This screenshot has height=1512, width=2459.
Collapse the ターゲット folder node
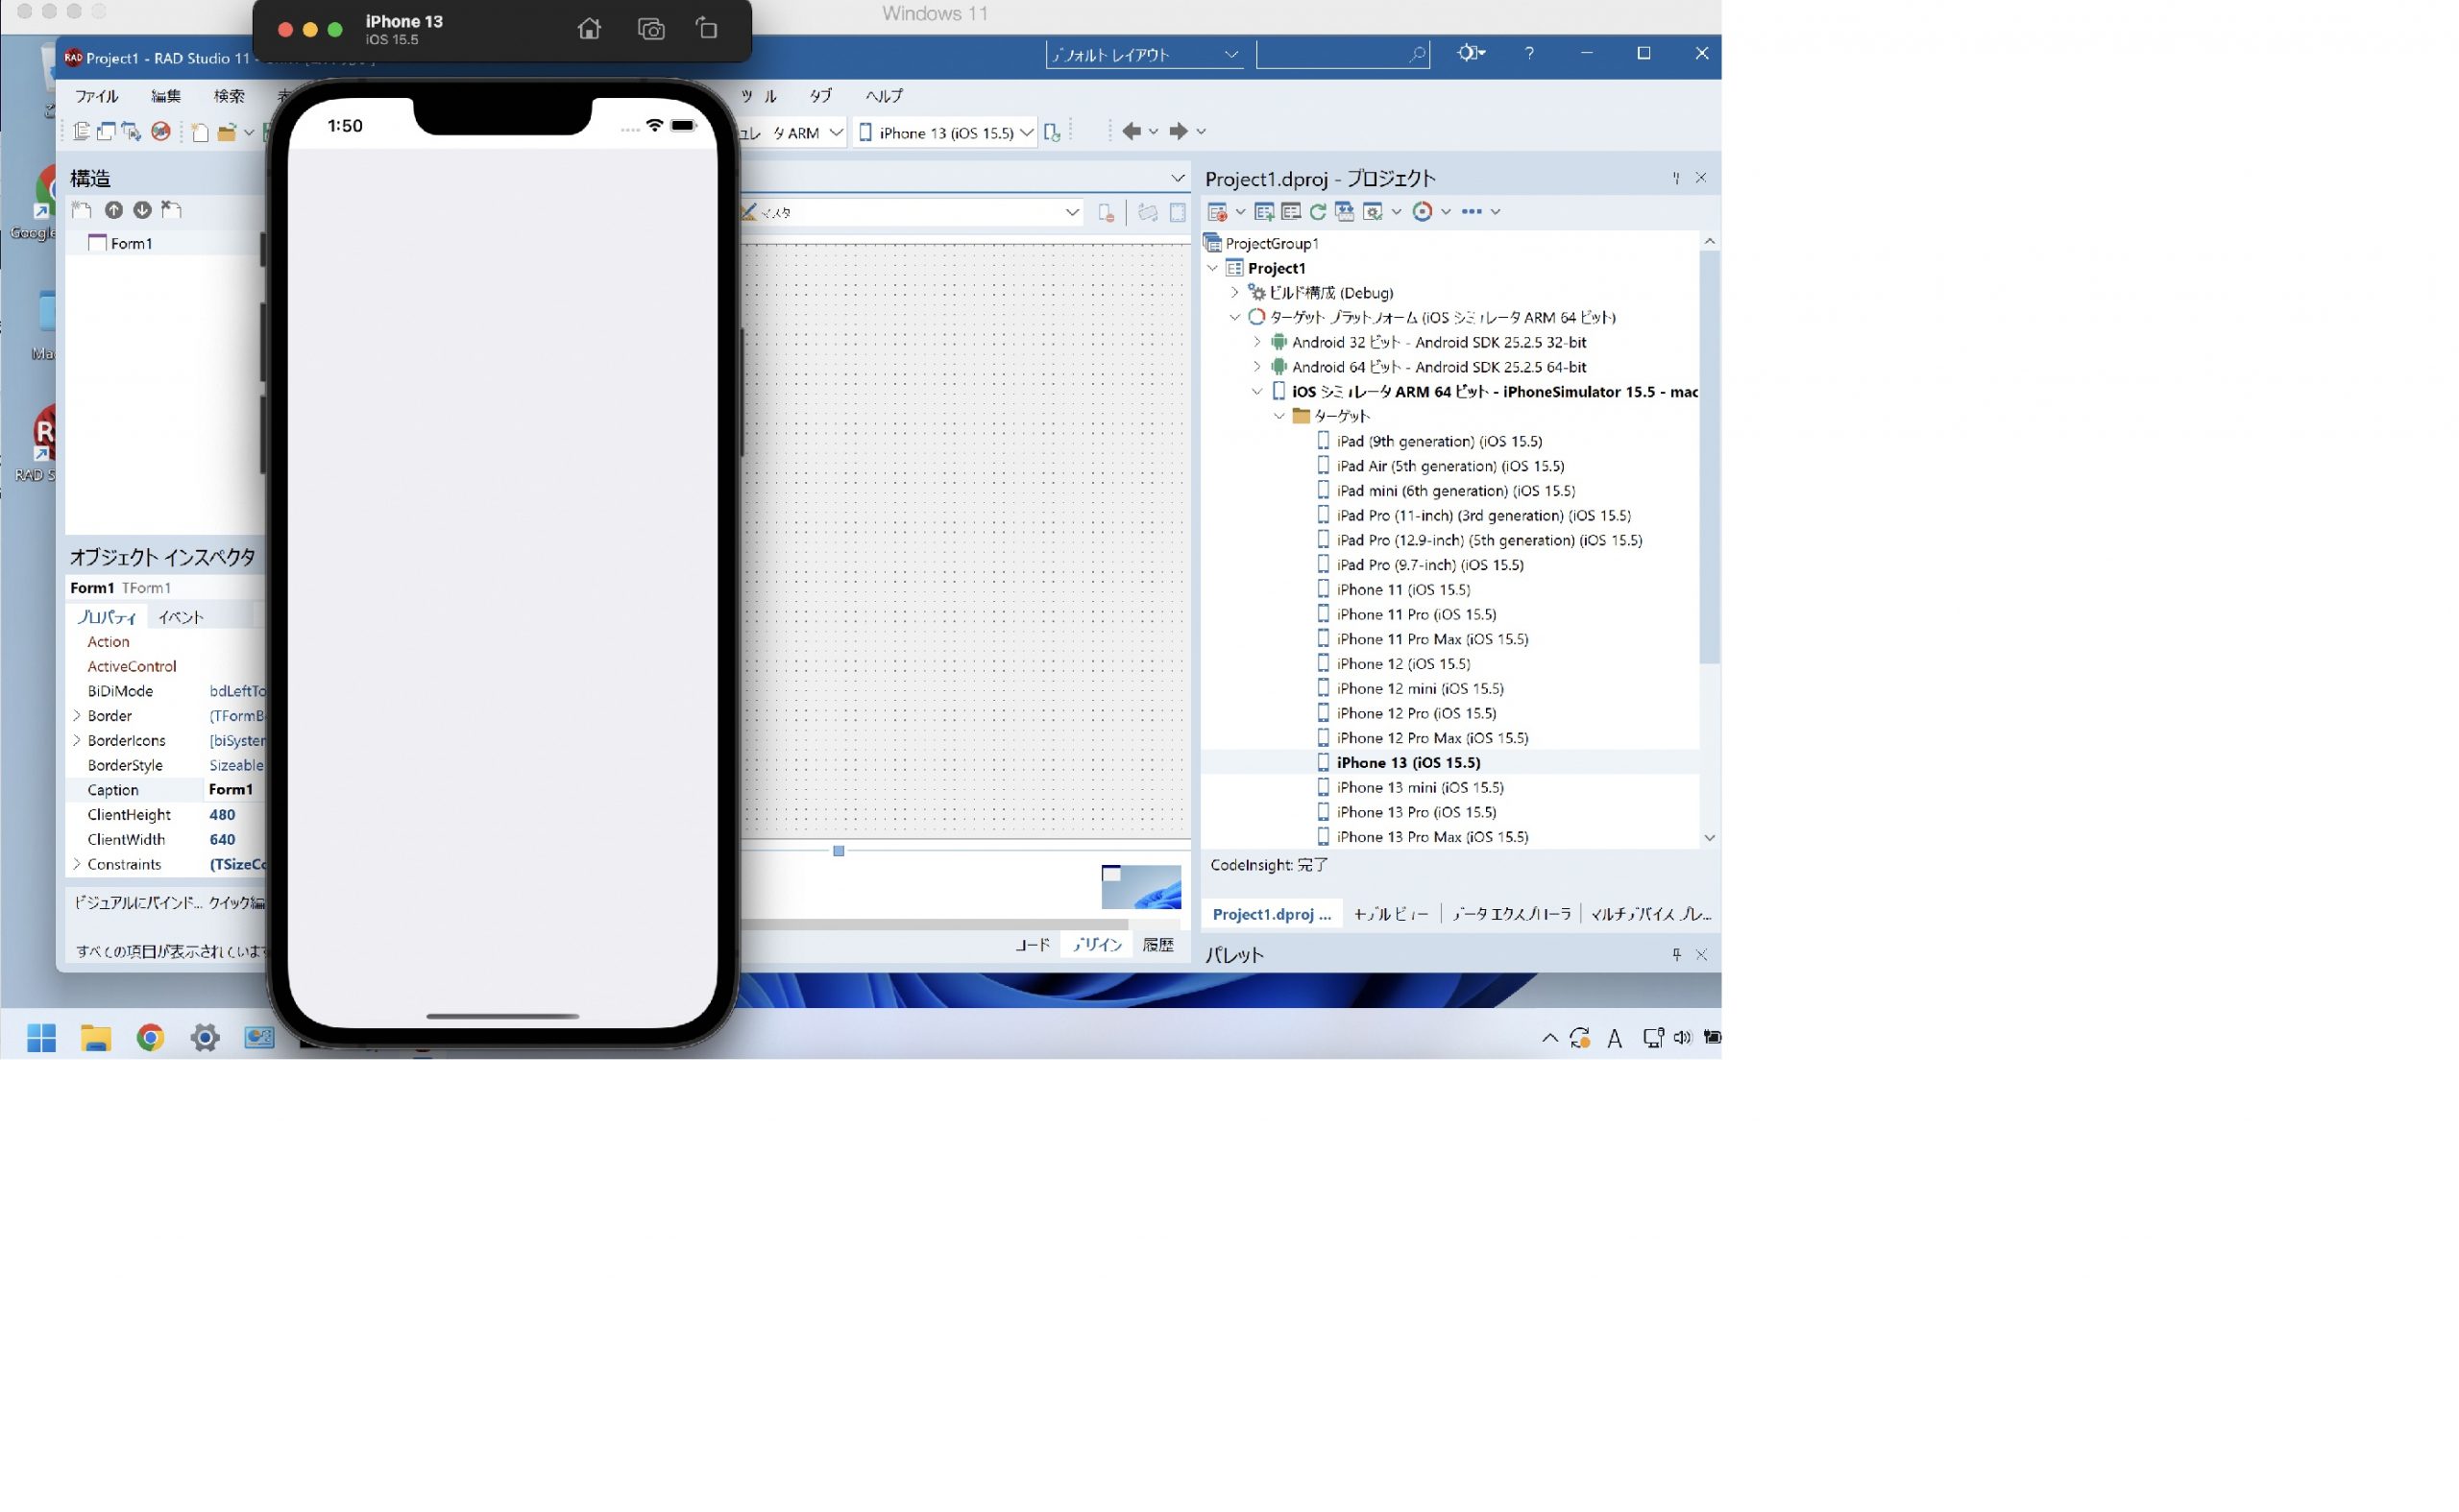coord(1279,416)
